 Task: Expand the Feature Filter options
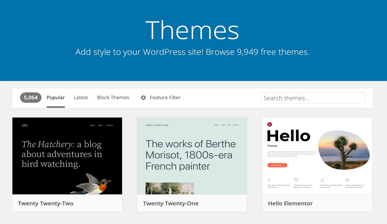(165, 98)
